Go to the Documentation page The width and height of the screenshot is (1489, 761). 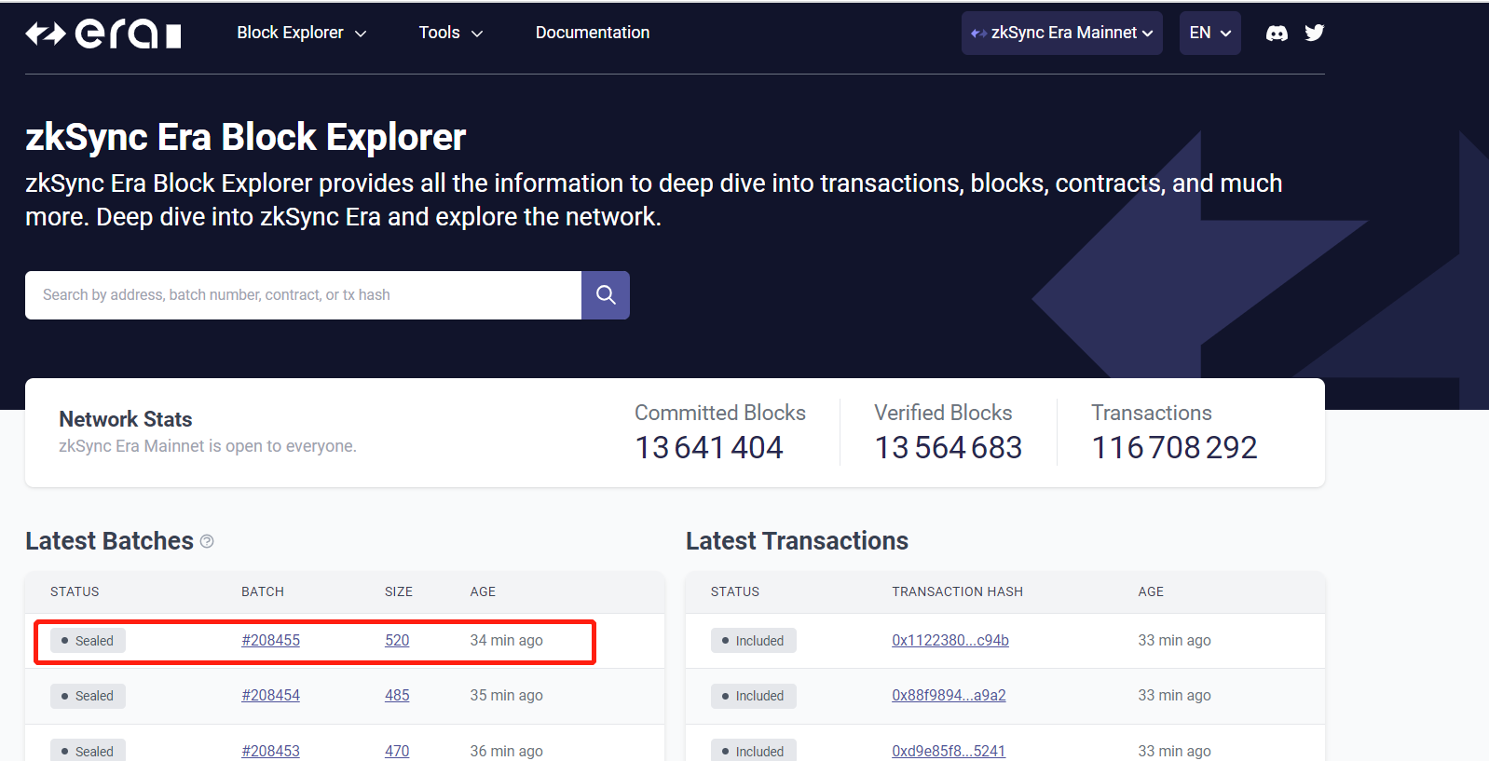click(x=592, y=33)
